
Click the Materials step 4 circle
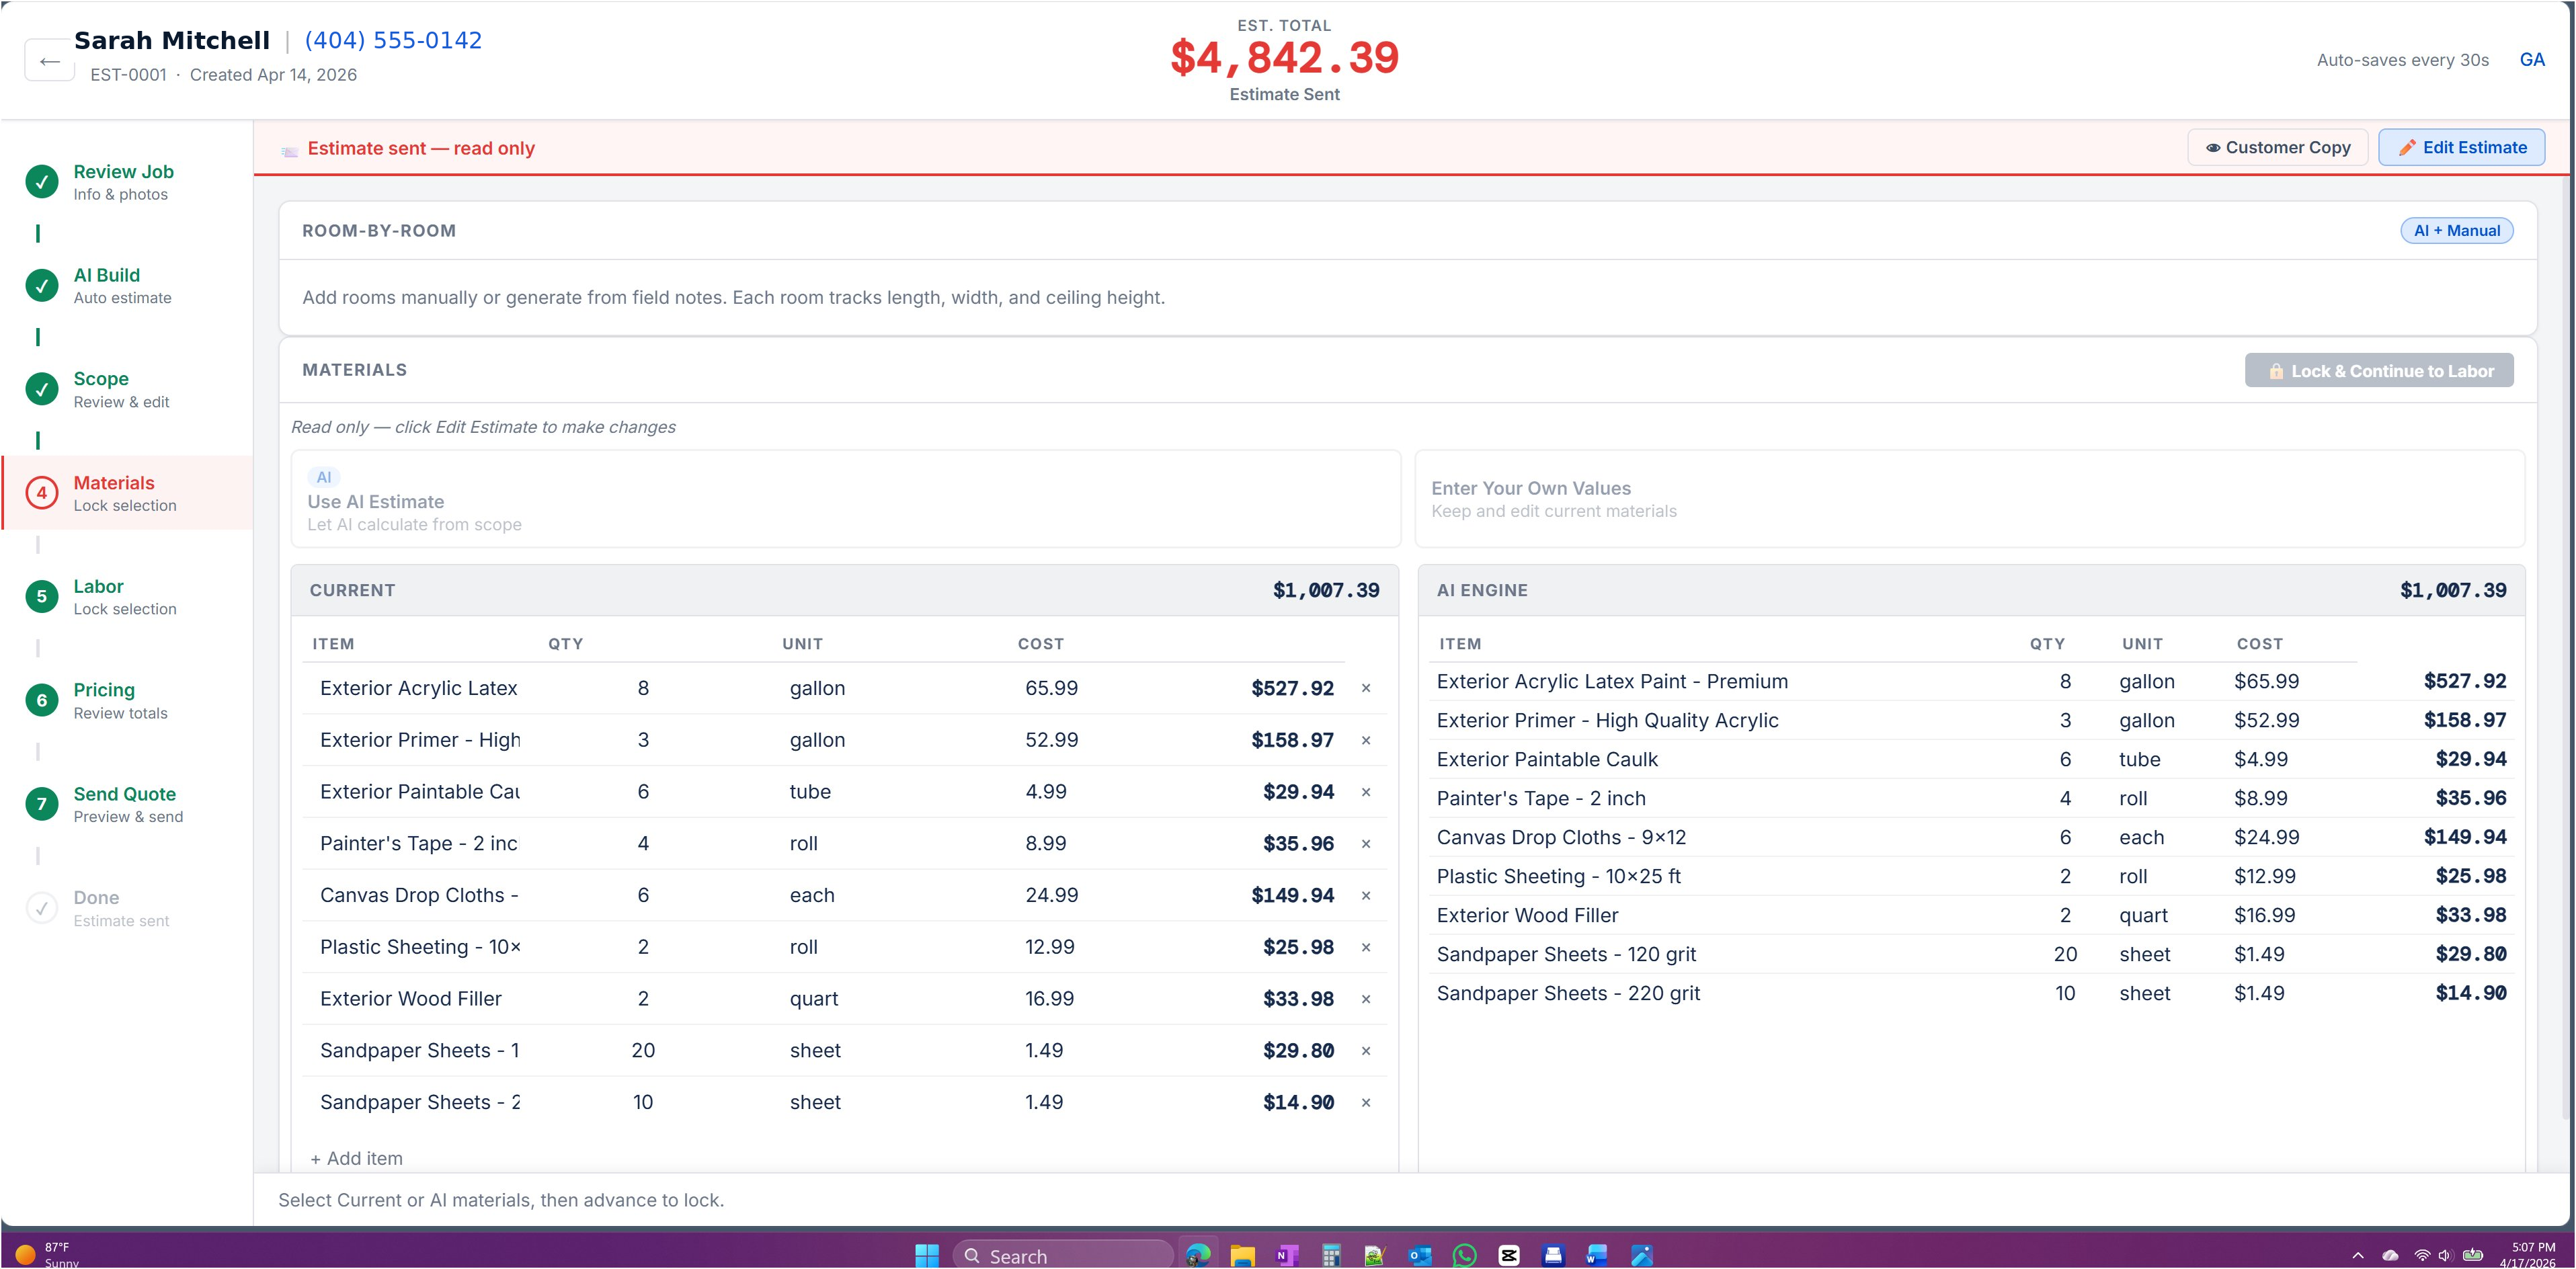pos(41,493)
